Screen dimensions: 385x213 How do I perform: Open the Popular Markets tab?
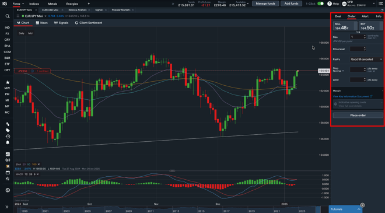[x=121, y=10]
